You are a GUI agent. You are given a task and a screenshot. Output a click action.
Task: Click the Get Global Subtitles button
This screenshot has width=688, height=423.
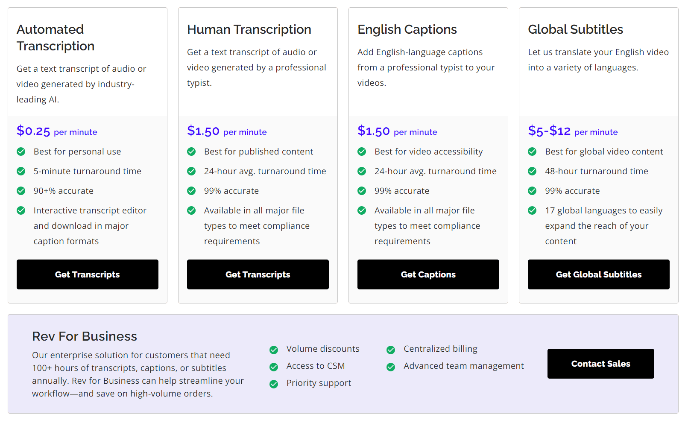599,274
